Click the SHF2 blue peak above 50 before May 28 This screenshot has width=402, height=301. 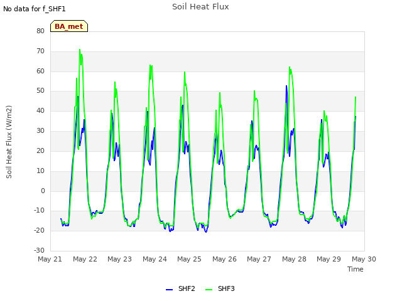point(286,86)
